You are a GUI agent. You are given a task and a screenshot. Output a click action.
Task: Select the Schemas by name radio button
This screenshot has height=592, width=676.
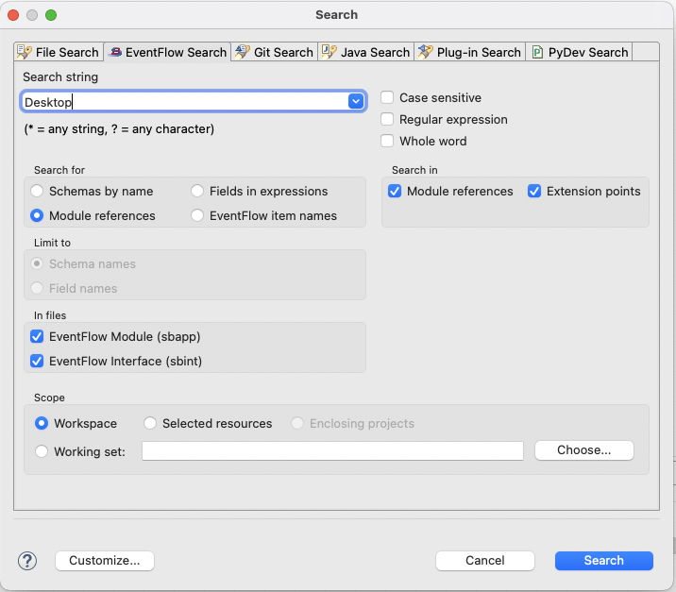[x=38, y=192]
